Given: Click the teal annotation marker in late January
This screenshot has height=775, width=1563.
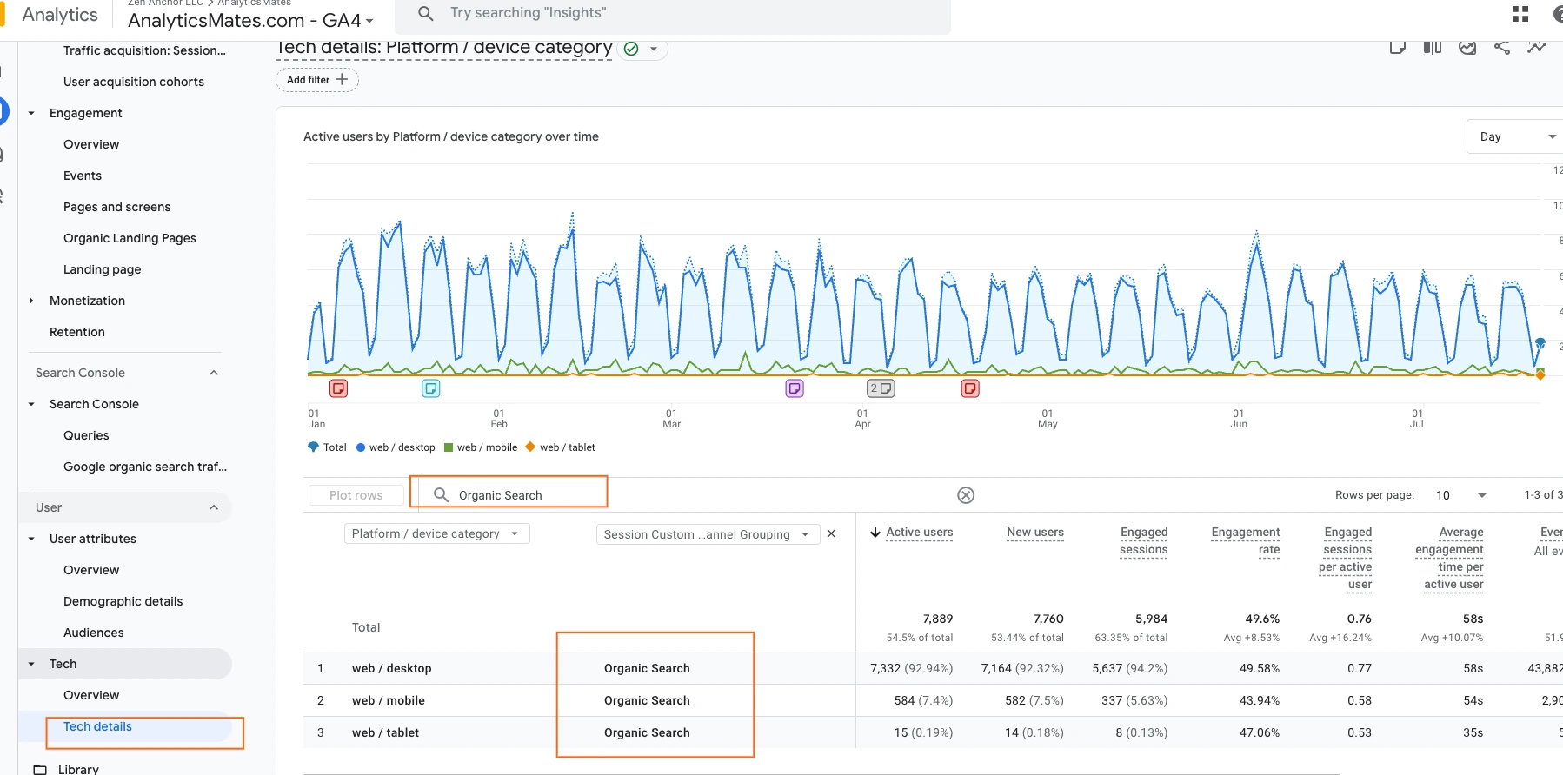Looking at the screenshot, I should [x=431, y=388].
